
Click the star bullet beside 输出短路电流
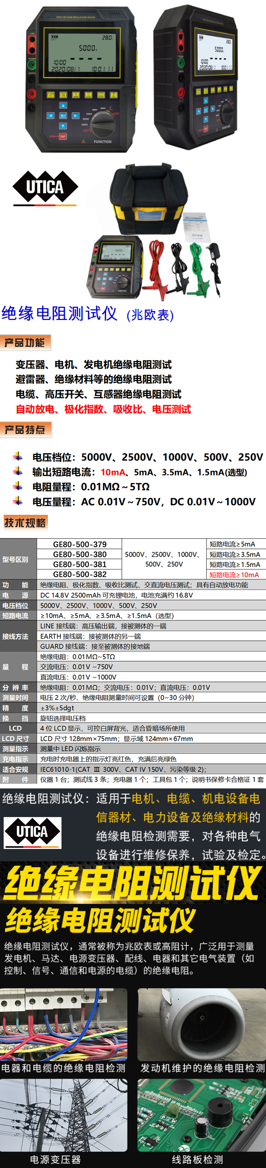coord(18,471)
